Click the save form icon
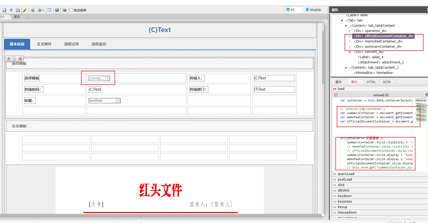428x223 pixels. 4,10
